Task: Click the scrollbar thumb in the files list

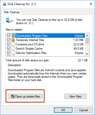Action: click(87, 41)
